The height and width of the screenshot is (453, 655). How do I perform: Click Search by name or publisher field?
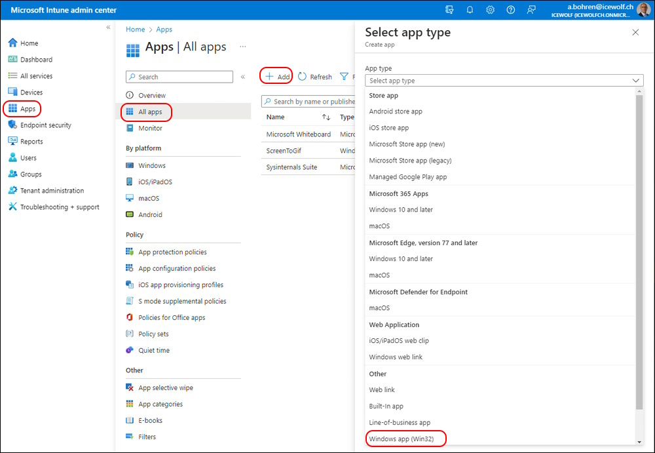click(x=309, y=101)
